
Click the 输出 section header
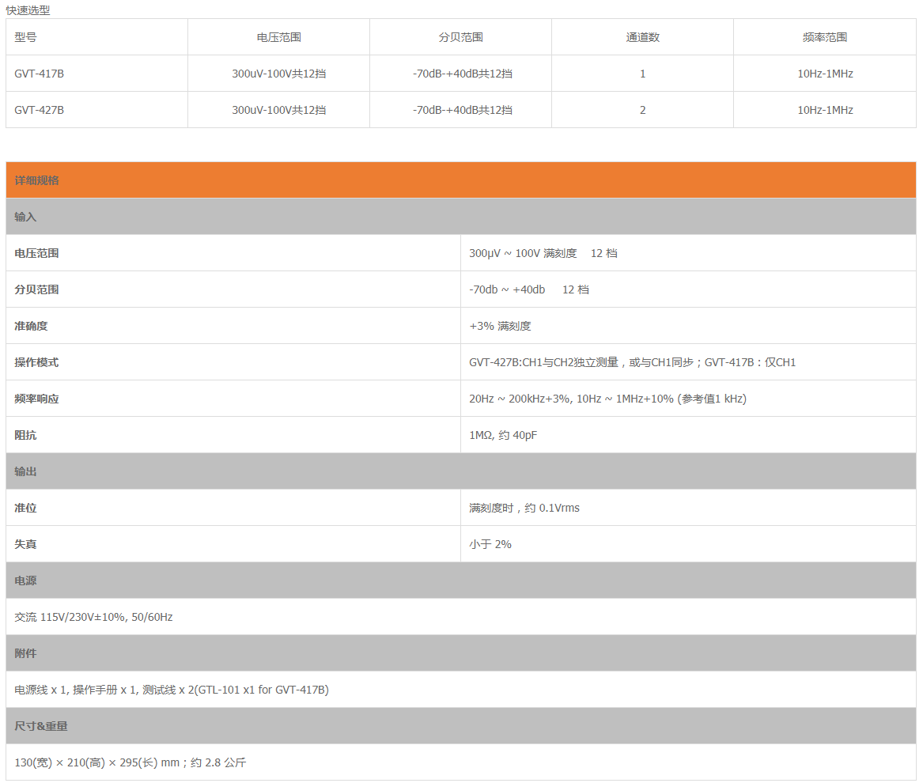(x=461, y=471)
